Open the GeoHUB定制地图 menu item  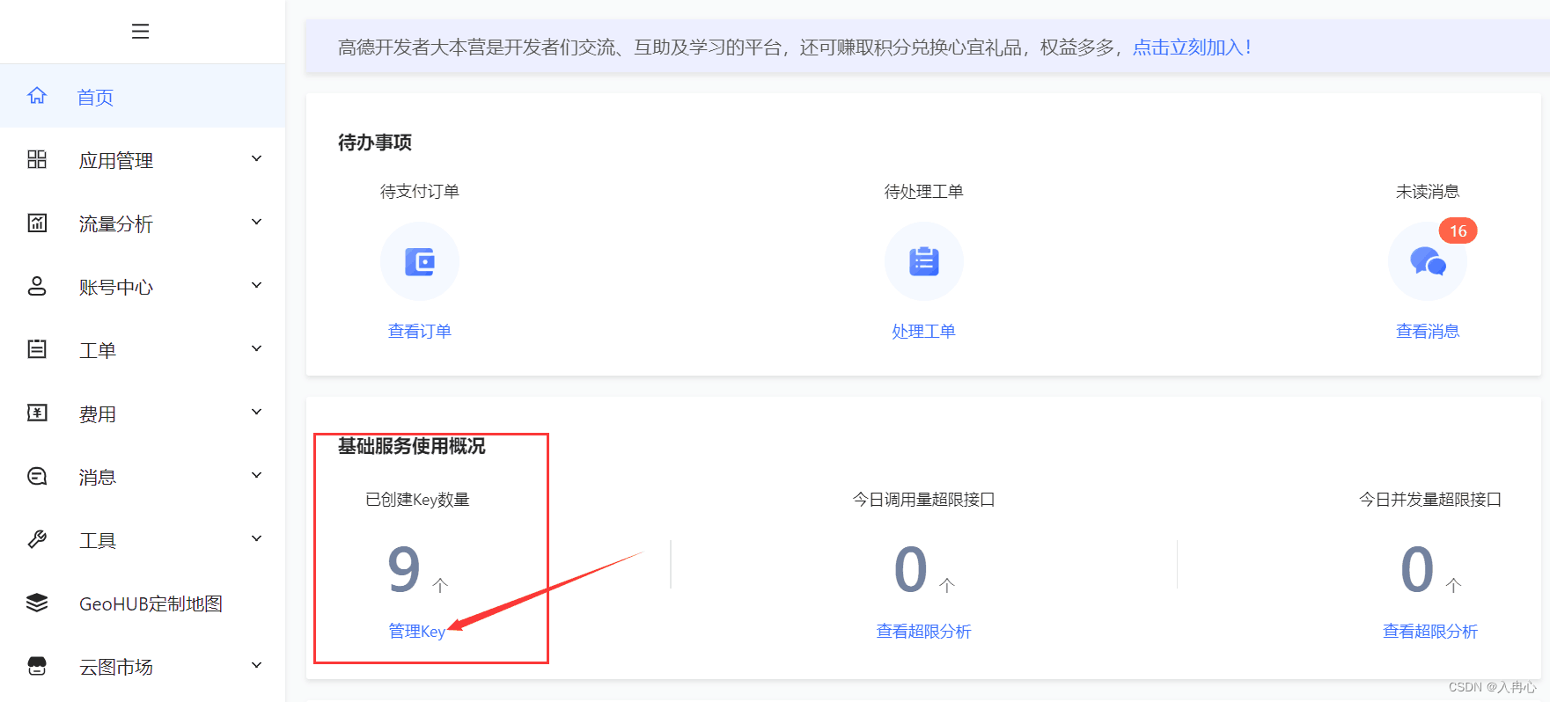143,603
